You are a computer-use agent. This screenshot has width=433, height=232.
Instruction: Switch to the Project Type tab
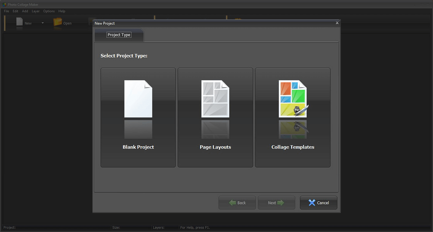click(119, 35)
